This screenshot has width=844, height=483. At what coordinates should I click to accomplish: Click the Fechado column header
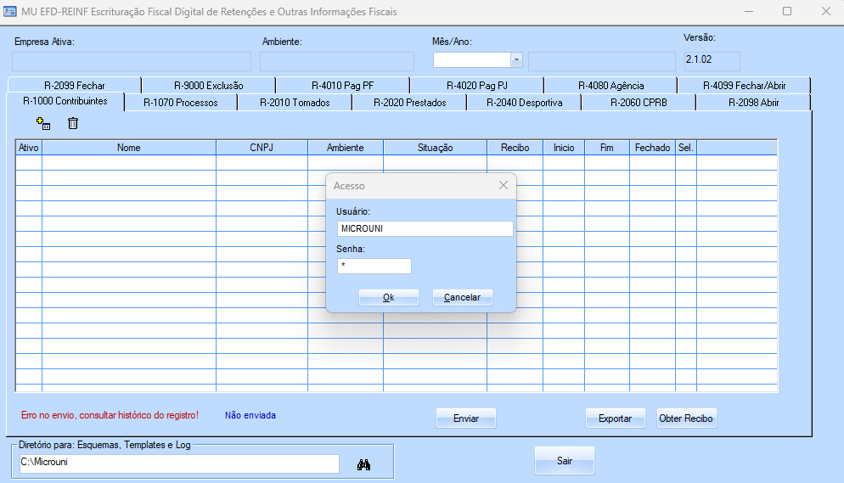click(x=652, y=148)
